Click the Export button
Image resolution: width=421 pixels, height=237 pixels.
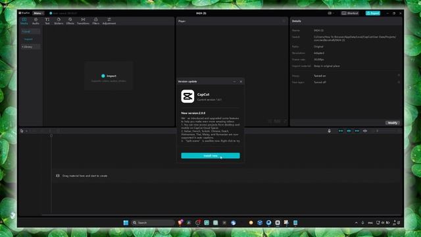(373, 13)
